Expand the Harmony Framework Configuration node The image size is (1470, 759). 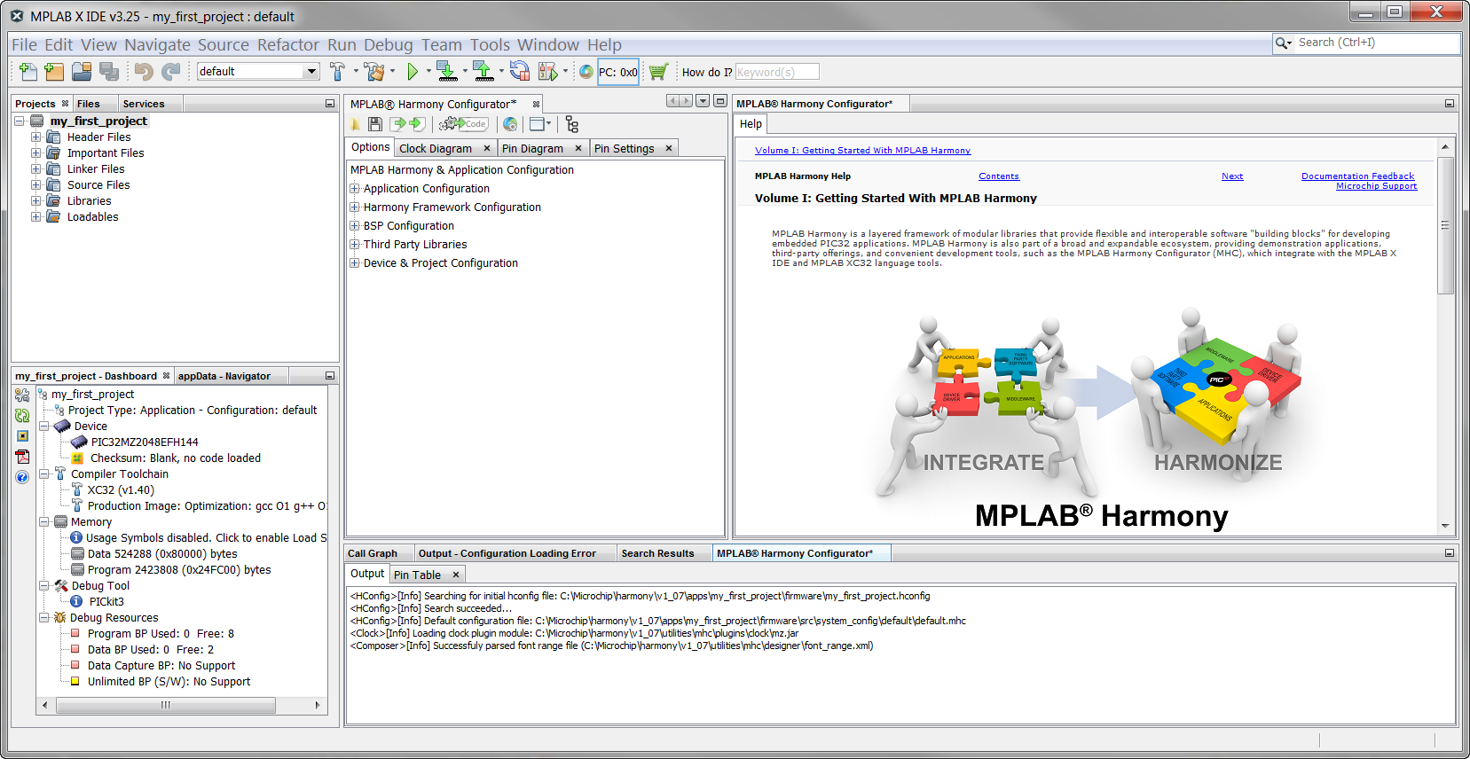pyautogui.click(x=355, y=207)
